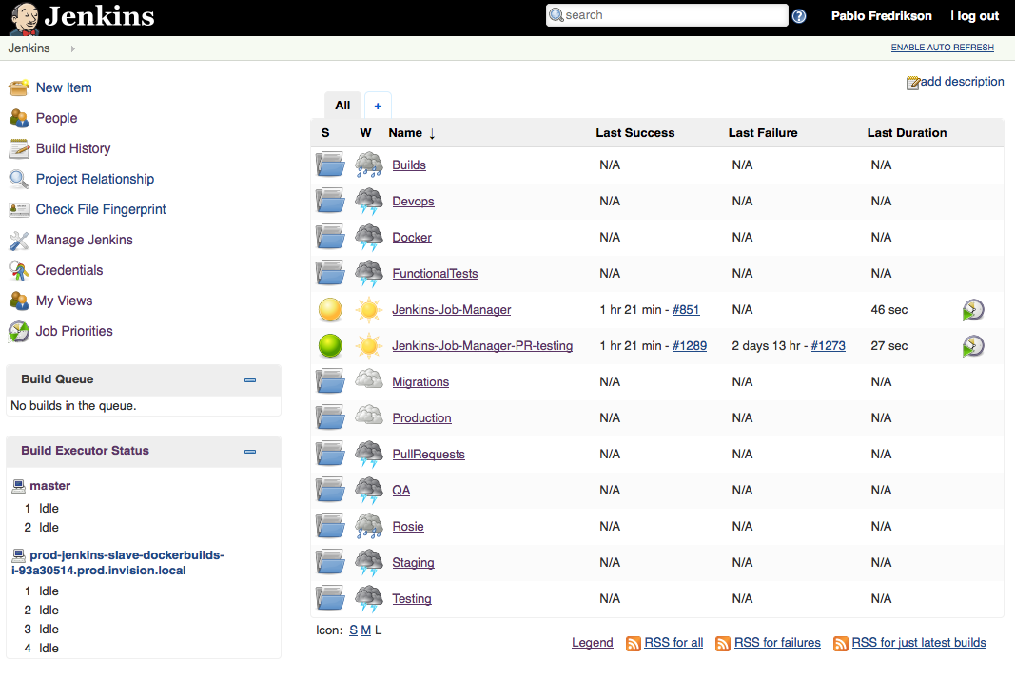This screenshot has width=1015, height=698.
Task: Click the Builds folder icon
Action: (x=330, y=165)
